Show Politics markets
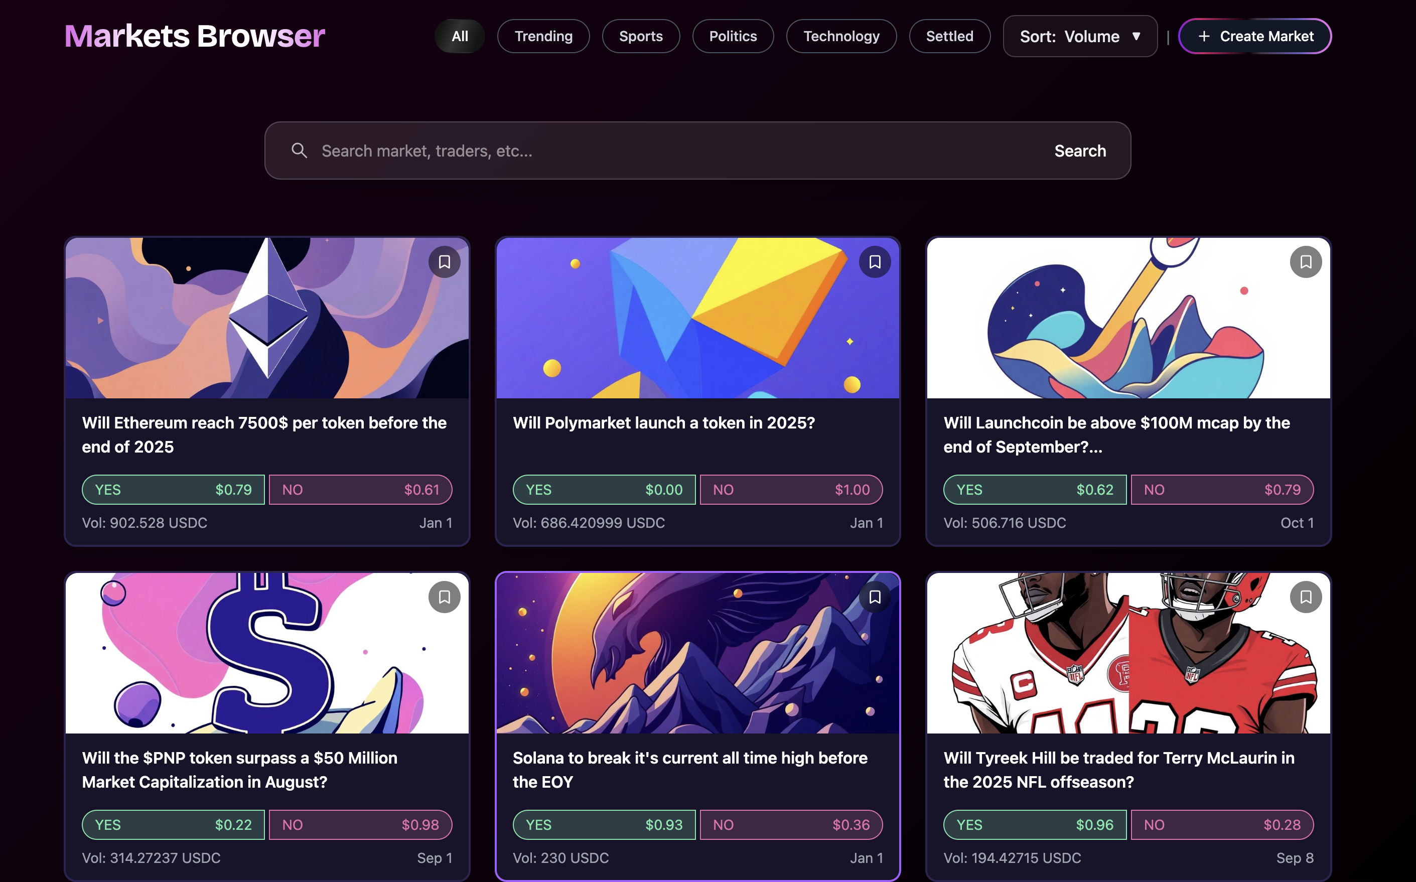The width and height of the screenshot is (1416, 882). 733,36
